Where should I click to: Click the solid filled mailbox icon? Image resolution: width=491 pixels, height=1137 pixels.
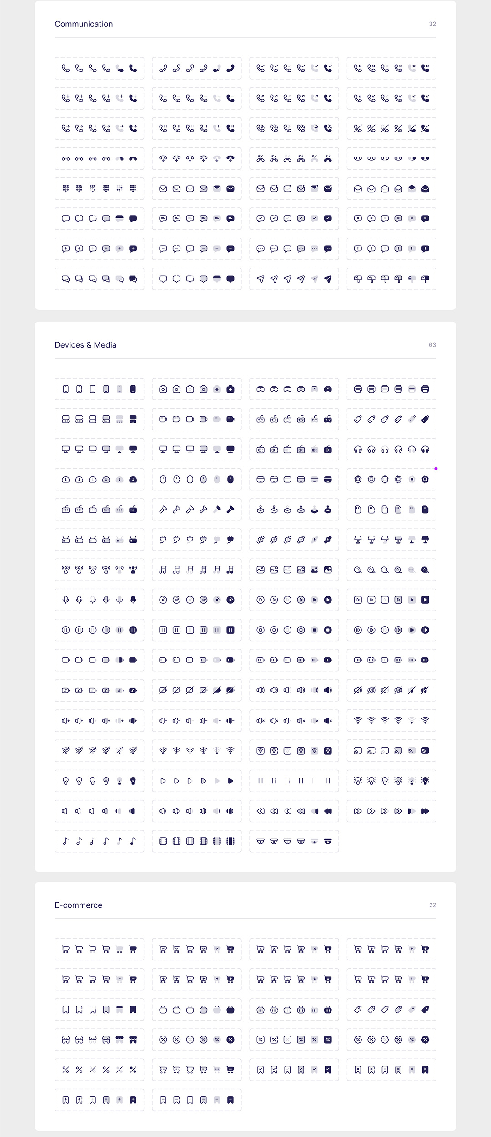425,279
